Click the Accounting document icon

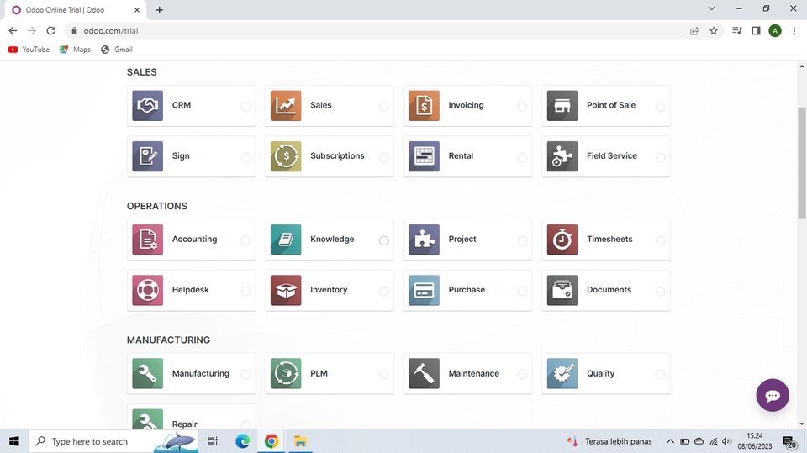coord(148,240)
